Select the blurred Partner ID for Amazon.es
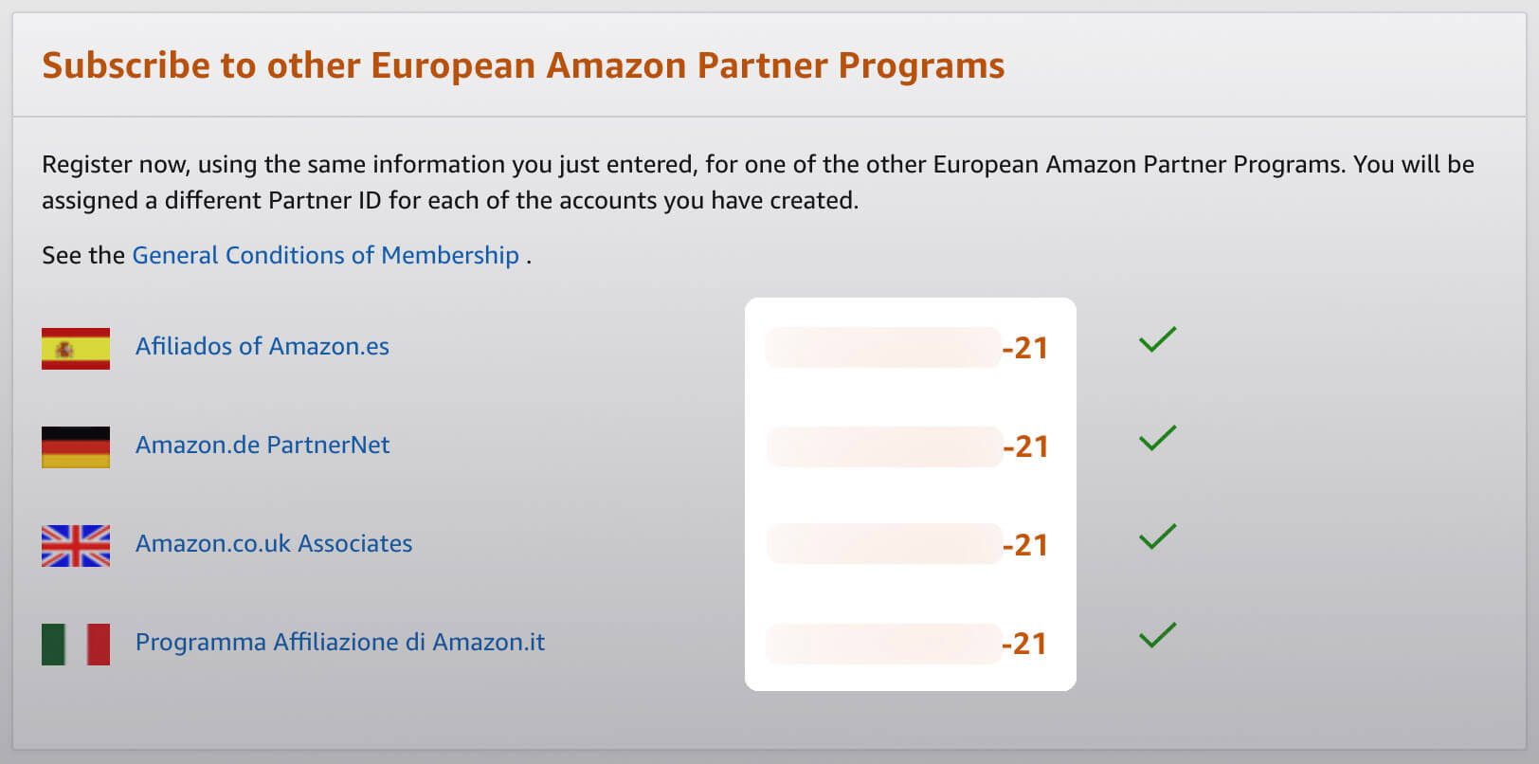The height and width of the screenshot is (764, 1539). [x=883, y=348]
